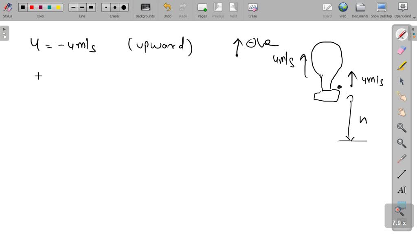Expand the right library panel
Image resolution: width=417 pixels, height=234 pixels.
pos(414,33)
